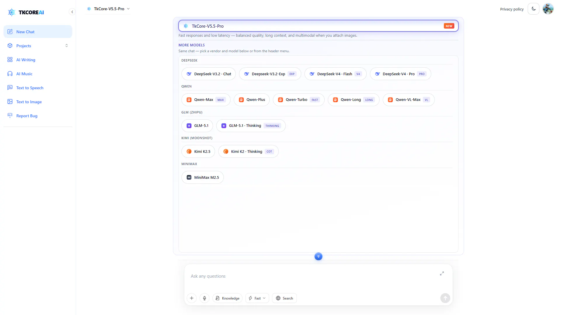Select GLM-5.1 · Thinking model
Image resolution: width=561 pixels, height=315 pixels.
(x=251, y=126)
